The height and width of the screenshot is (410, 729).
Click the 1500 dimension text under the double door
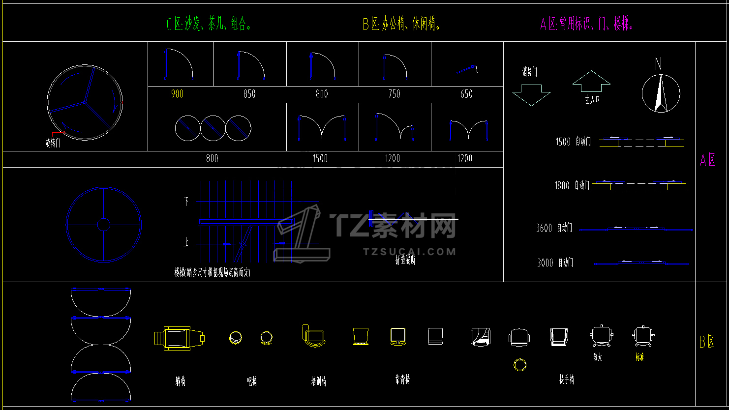pos(320,158)
